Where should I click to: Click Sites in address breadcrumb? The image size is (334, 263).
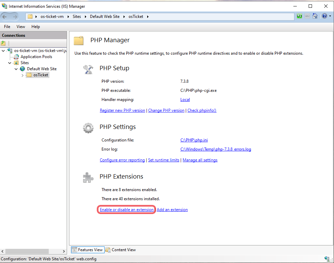77,17
